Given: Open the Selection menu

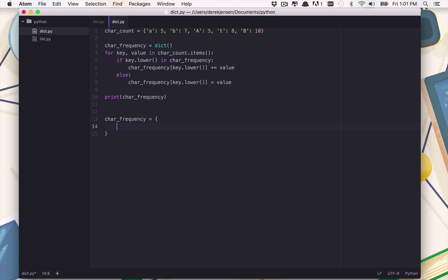Looking at the screenshot, I should point(96,4).
